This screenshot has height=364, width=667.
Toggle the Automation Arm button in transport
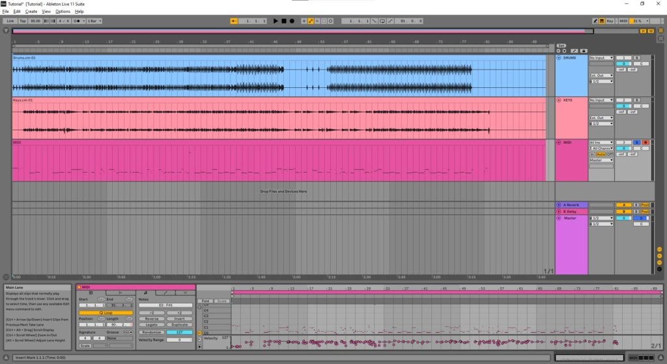click(311, 21)
